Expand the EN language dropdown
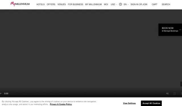Image resolution: width=182 pixels, height=106 pixels. (126, 5)
